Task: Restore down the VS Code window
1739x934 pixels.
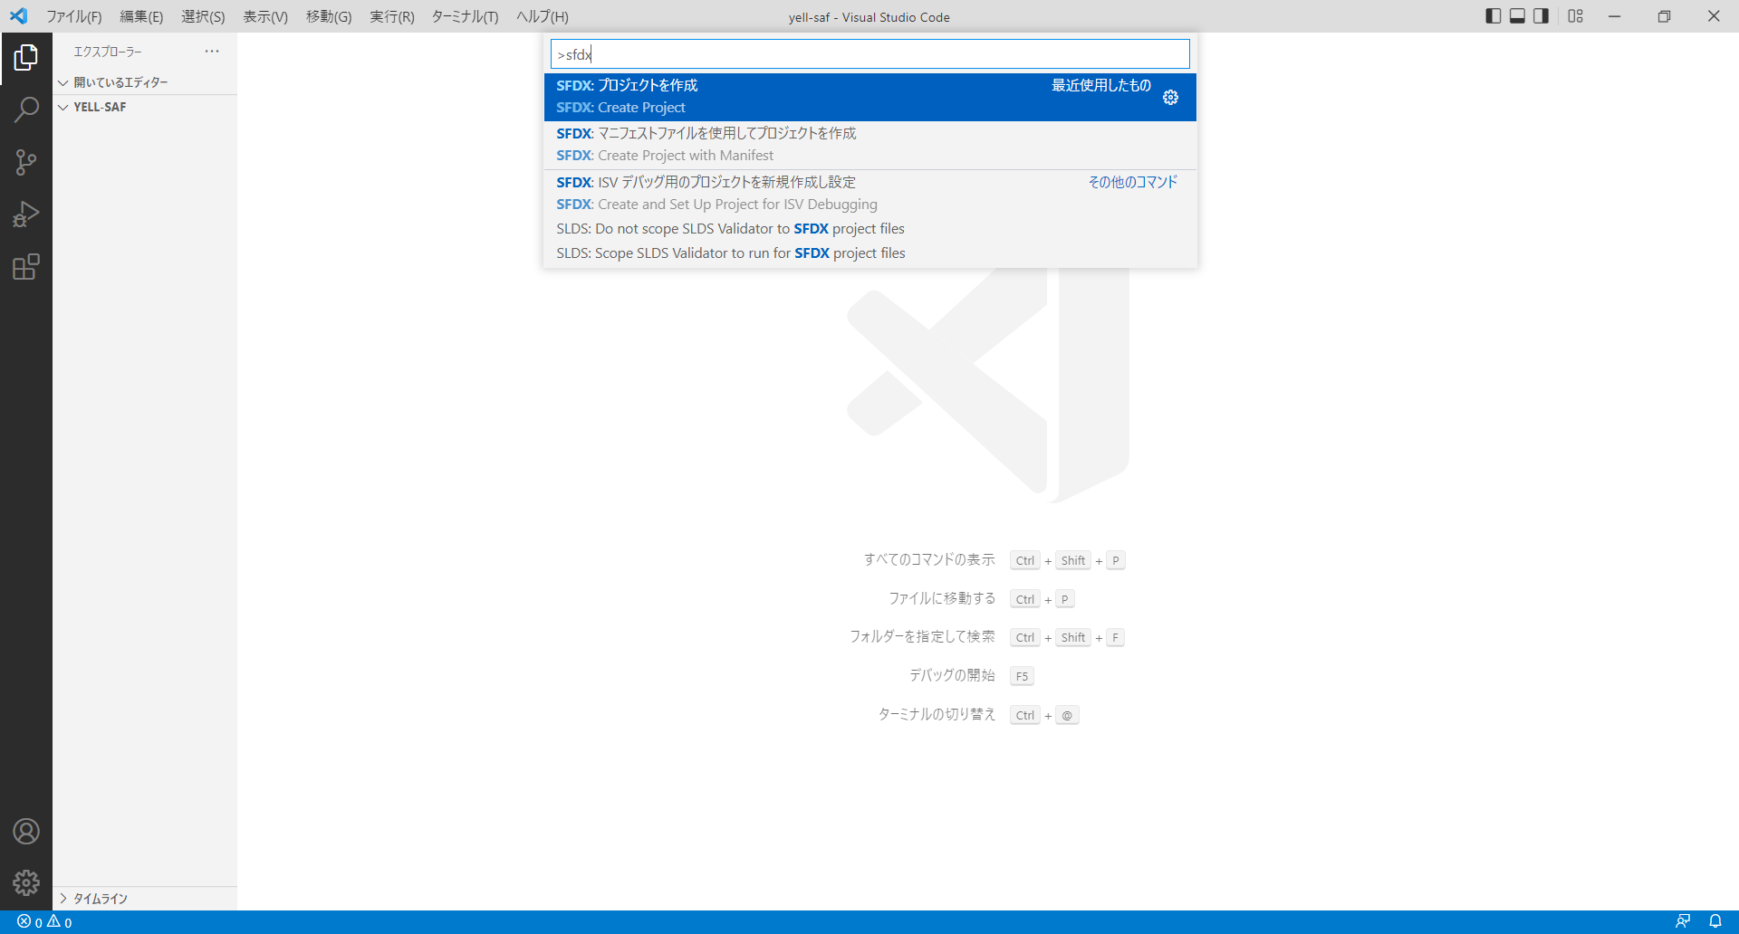Action: pyautogui.click(x=1664, y=16)
